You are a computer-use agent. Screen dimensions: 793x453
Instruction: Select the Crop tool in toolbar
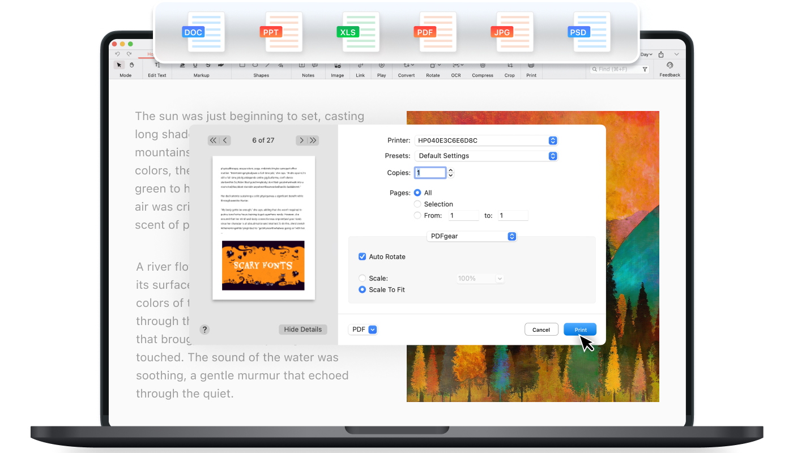510,66
